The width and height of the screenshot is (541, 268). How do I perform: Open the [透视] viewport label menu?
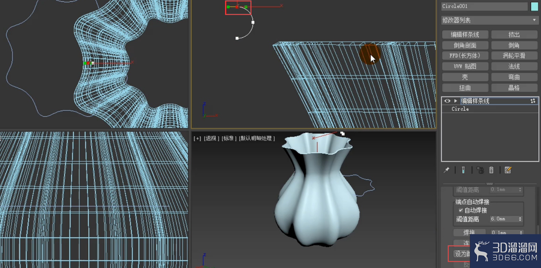pyautogui.click(x=211, y=138)
